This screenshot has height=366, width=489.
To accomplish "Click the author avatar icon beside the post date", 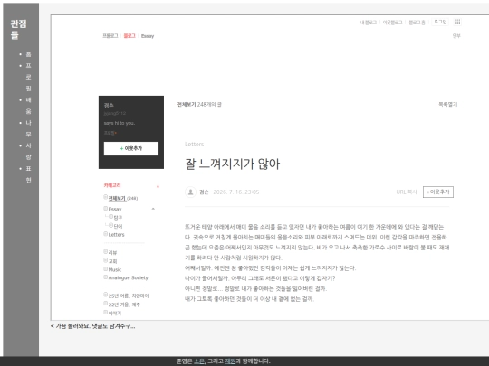I will click(x=190, y=192).
